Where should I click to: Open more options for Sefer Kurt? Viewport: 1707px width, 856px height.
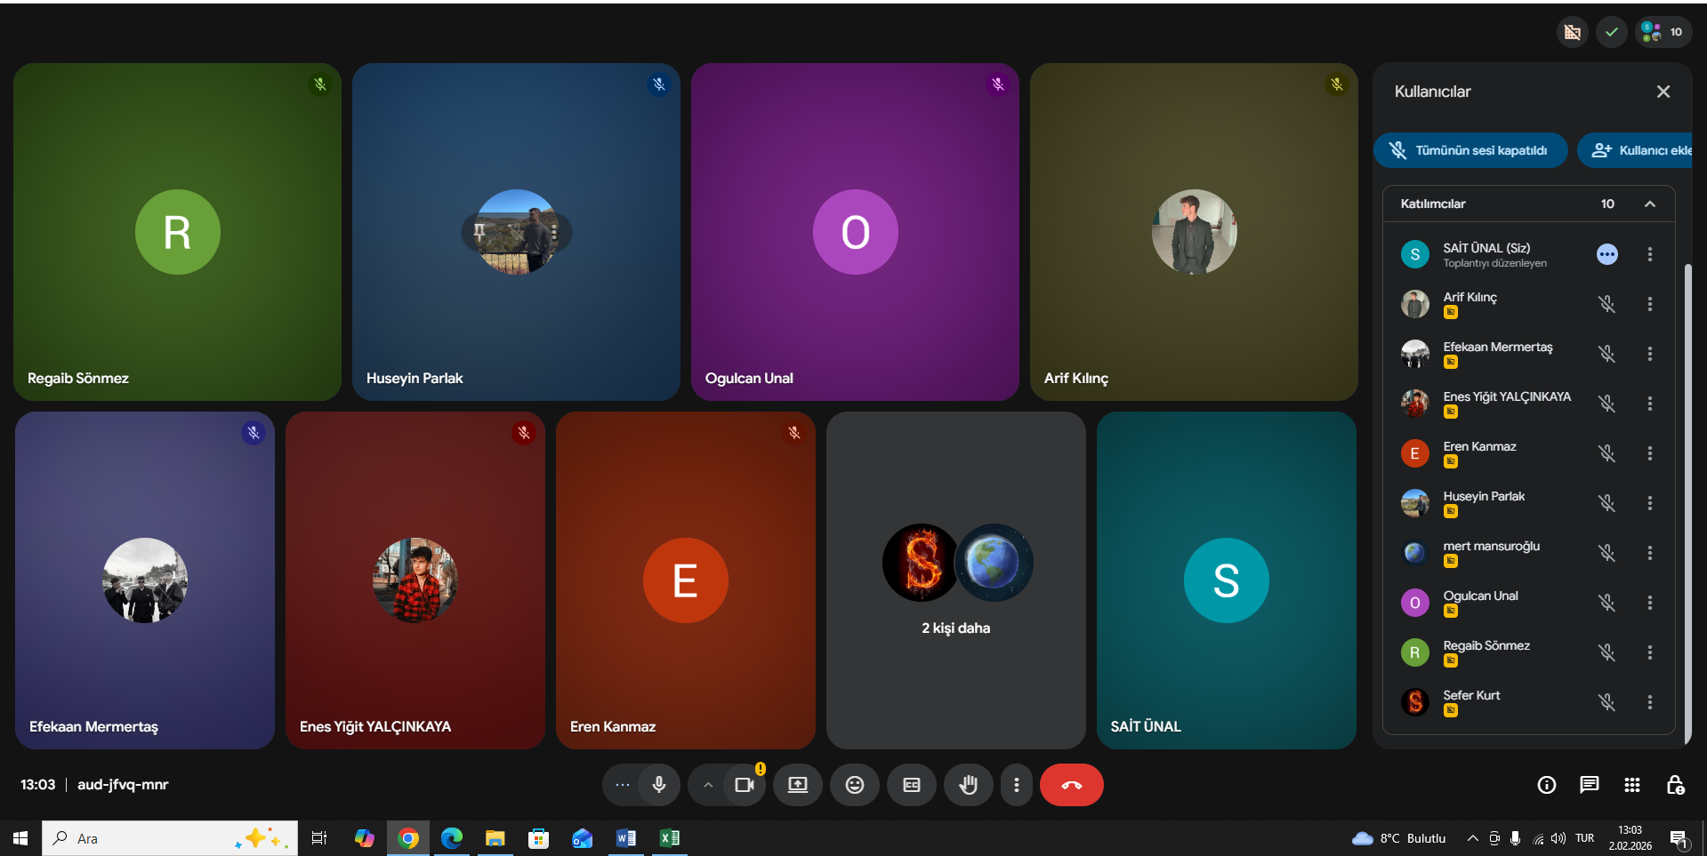(x=1650, y=702)
